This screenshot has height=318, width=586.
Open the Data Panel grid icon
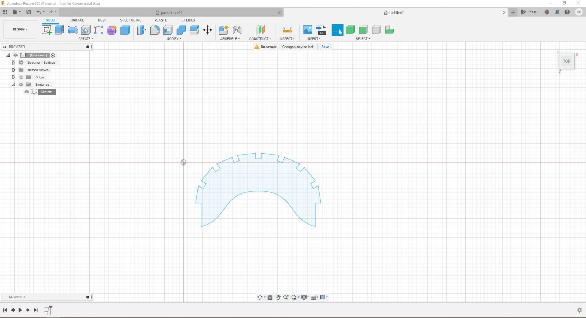coord(5,12)
